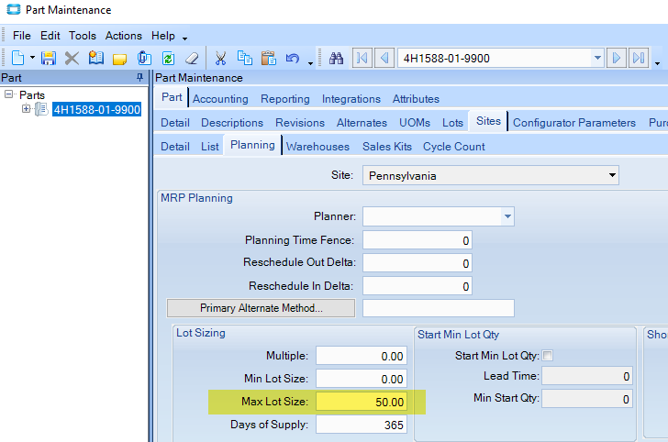Open the Sales Kits sub-tab

tap(387, 147)
